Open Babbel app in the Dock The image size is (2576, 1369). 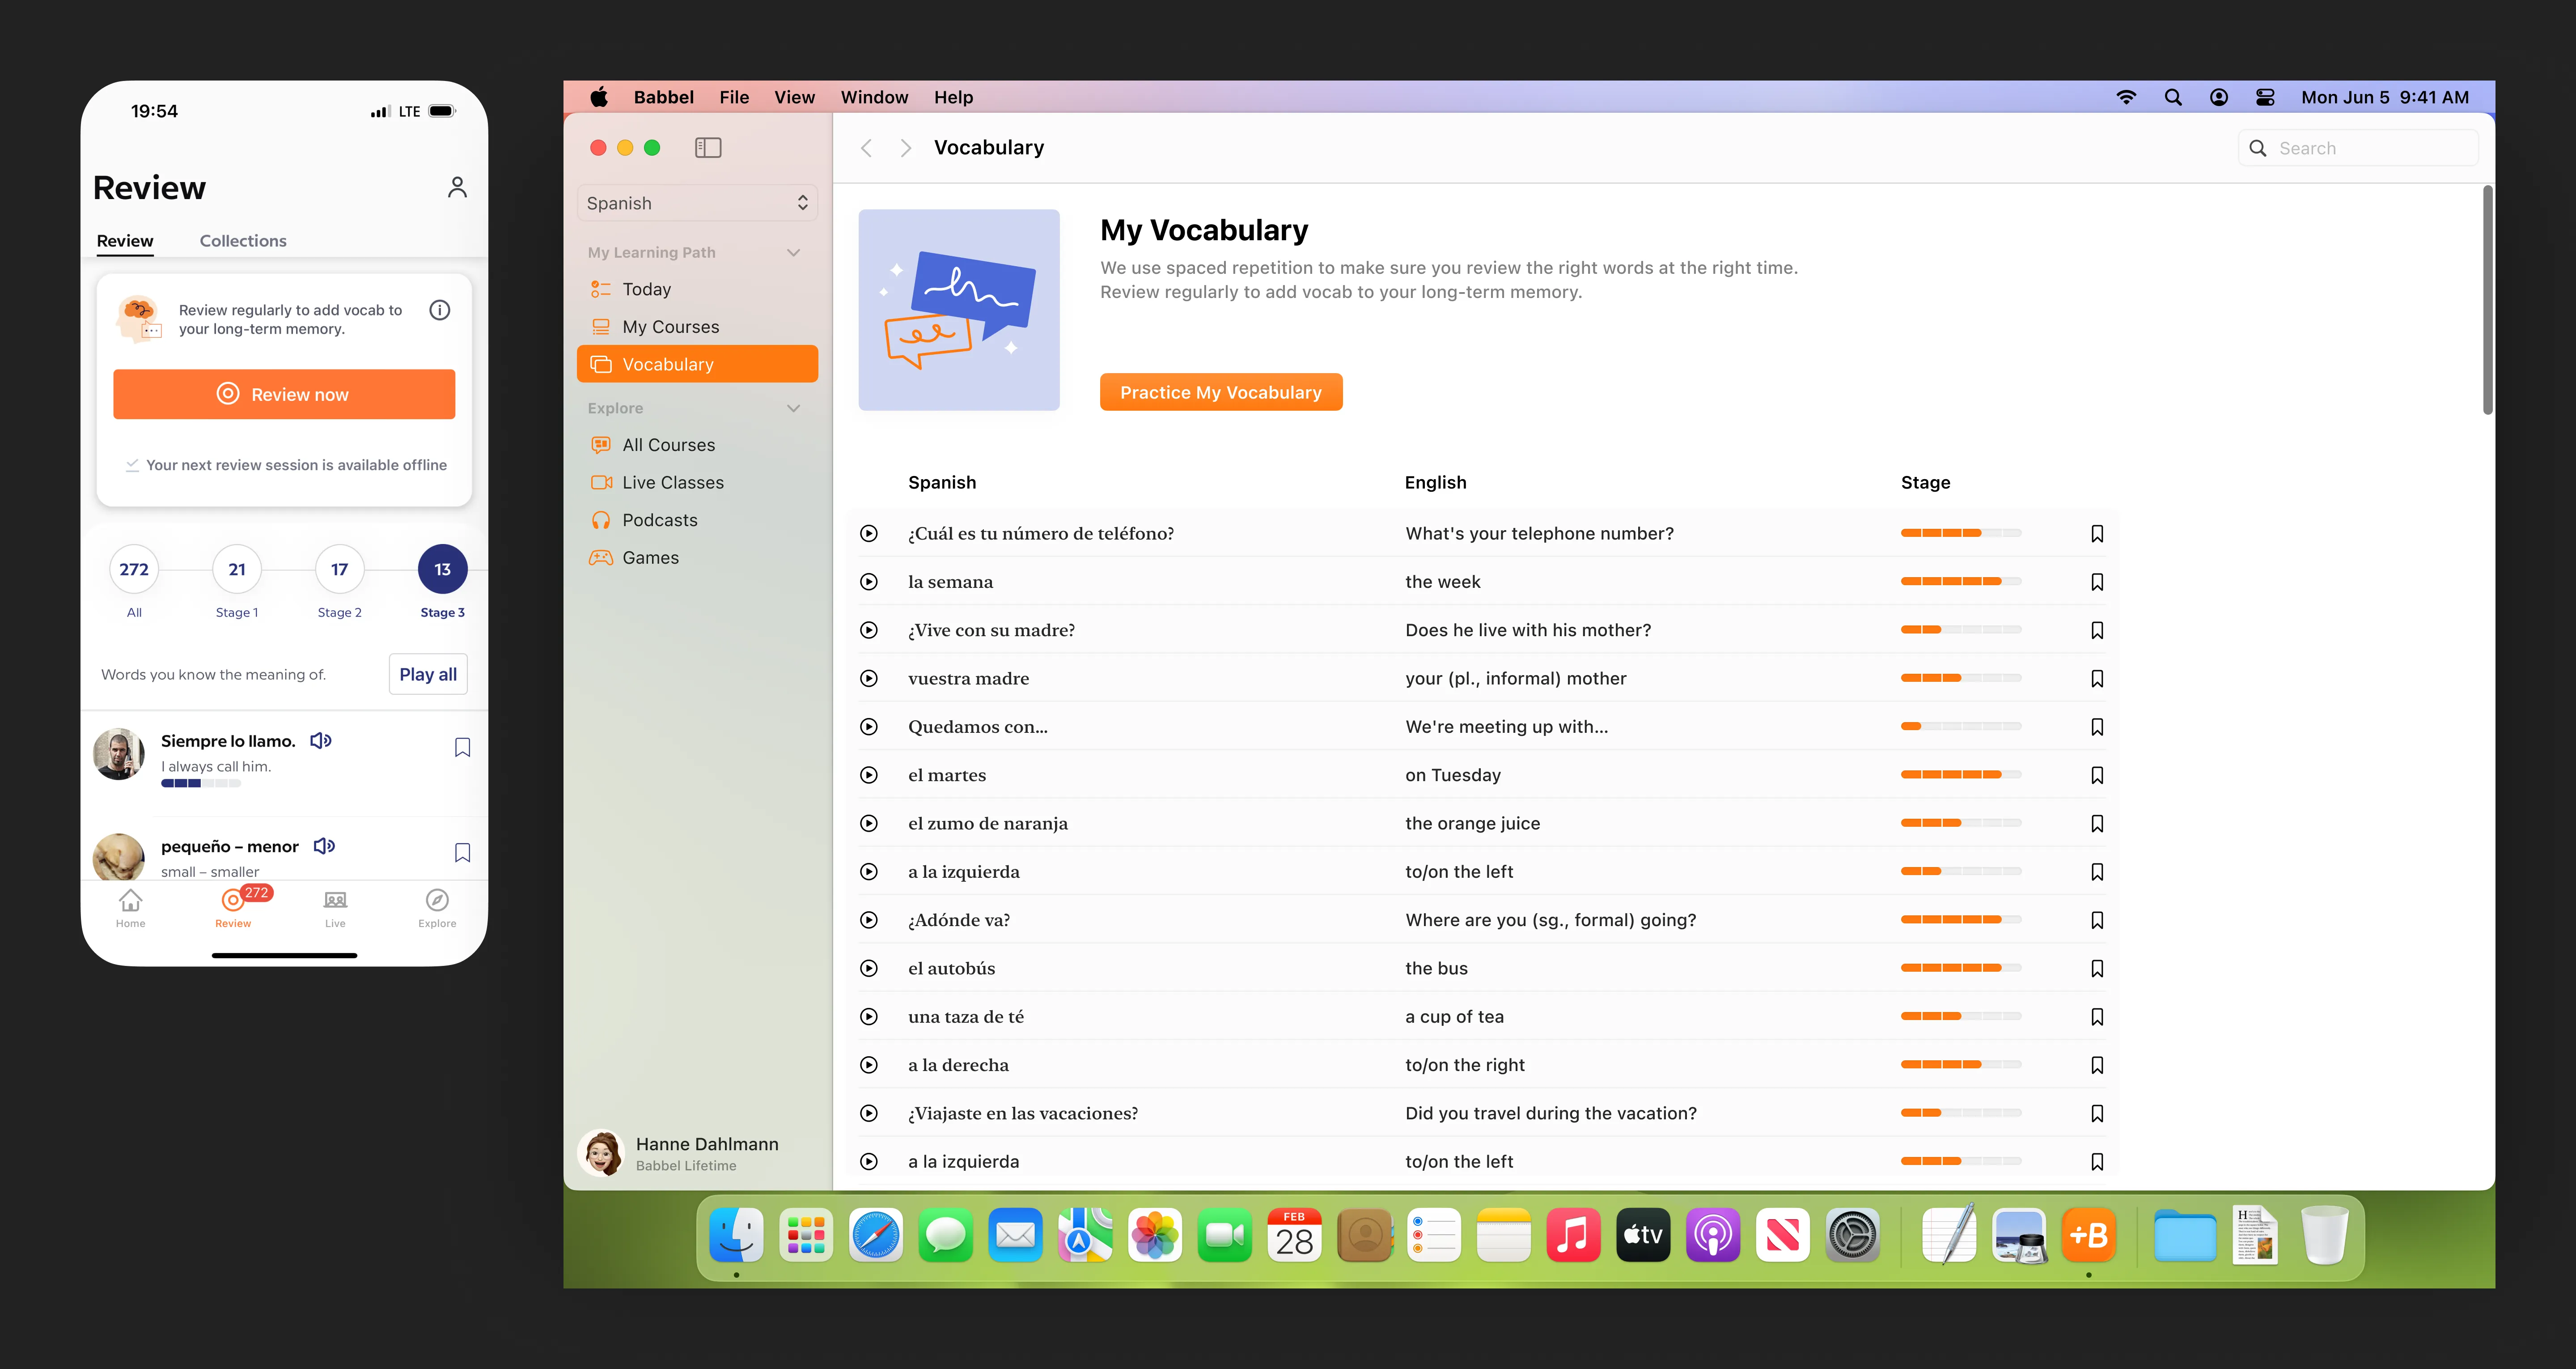coord(2088,1235)
